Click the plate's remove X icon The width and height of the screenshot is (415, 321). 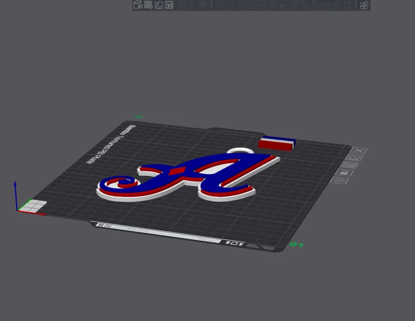(x=359, y=151)
